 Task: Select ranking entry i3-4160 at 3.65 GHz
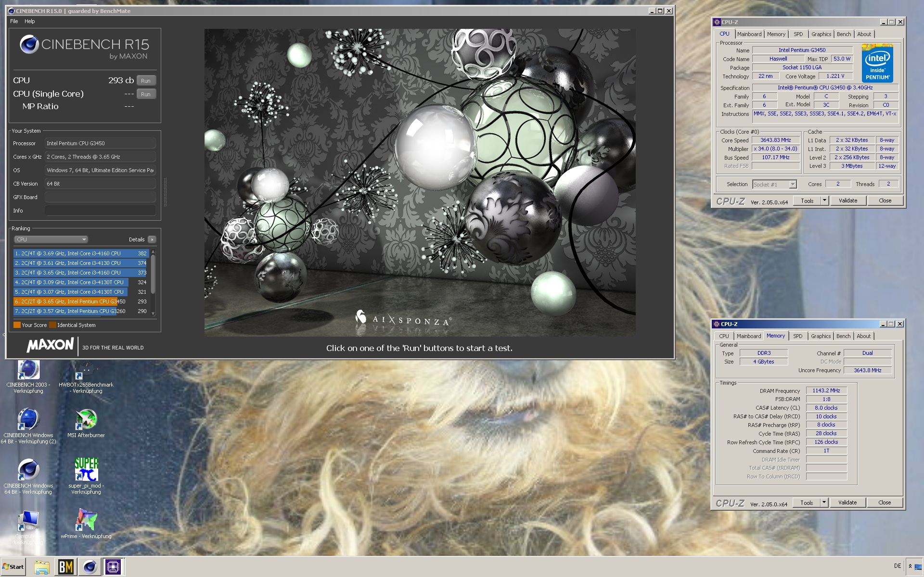[x=81, y=273]
